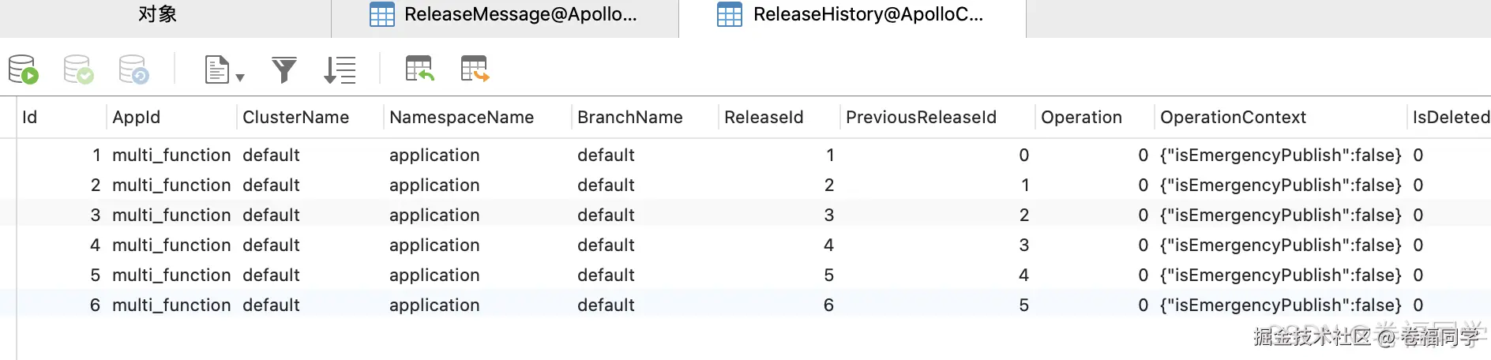Click the ClusterName column header
The image size is (1491, 360).
coord(295,118)
